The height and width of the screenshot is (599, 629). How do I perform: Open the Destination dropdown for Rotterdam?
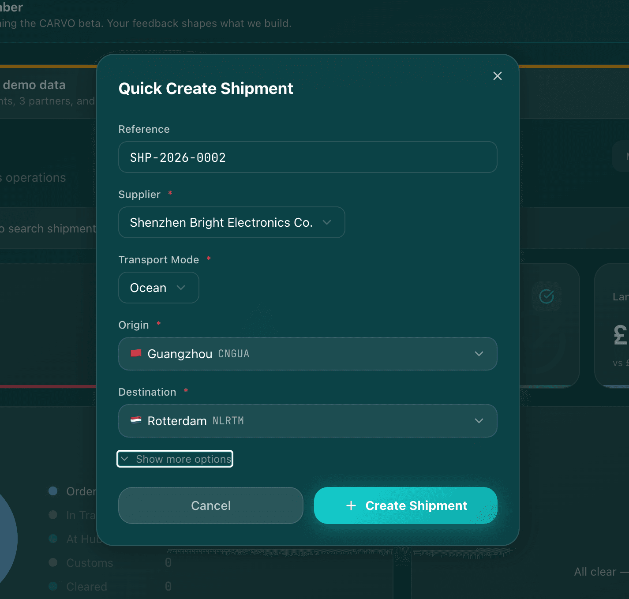(x=479, y=420)
